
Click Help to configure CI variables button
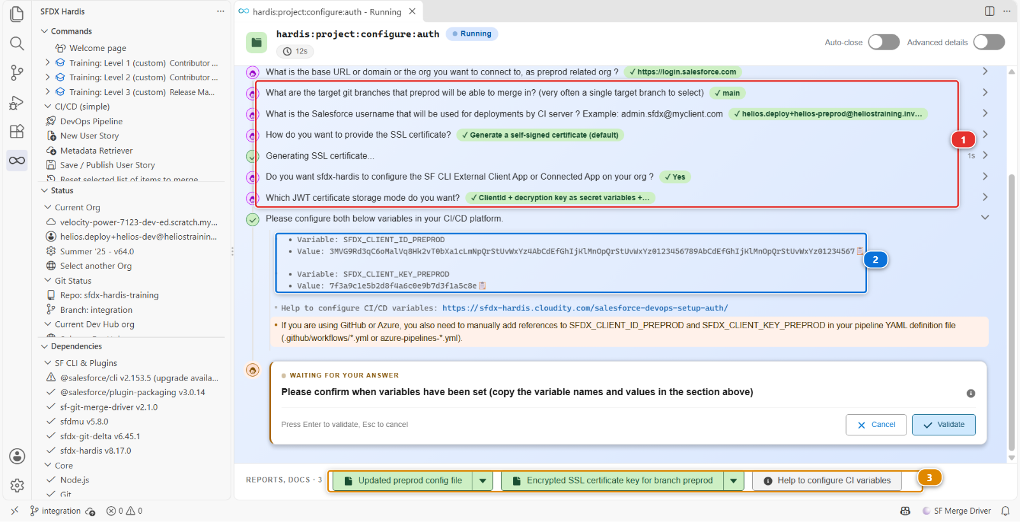(x=827, y=481)
